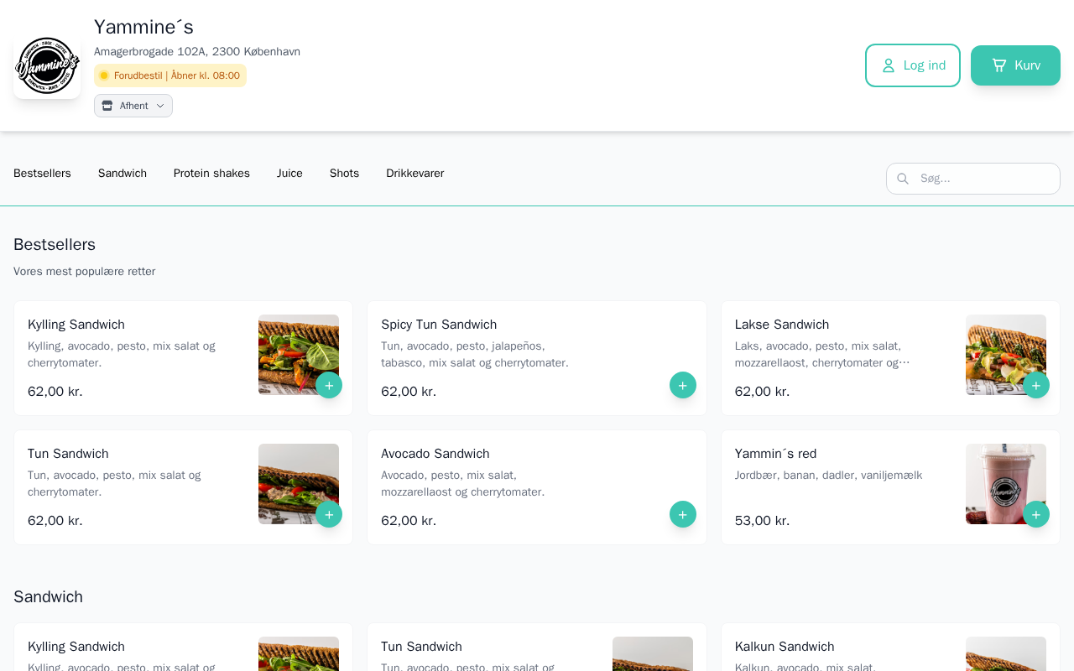This screenshot has width=1074, height=671.
Task: Open Protein shakes category tab
Action: tap(211, 174)
